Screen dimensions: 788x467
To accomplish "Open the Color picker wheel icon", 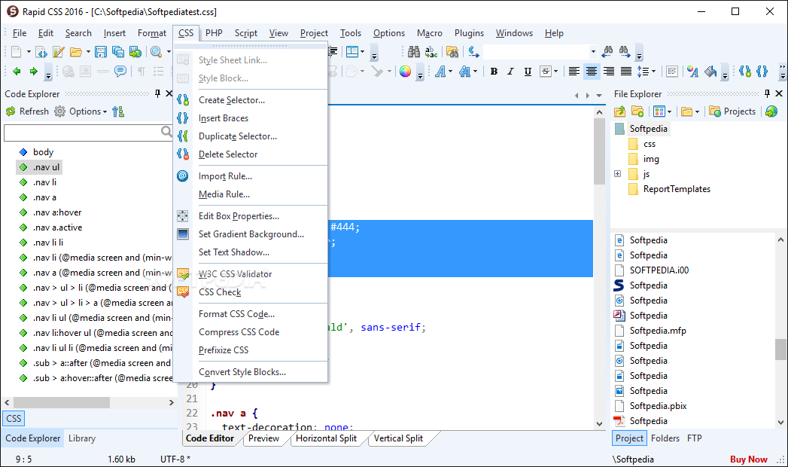I will pyautogui.click(x=405, y=72).
